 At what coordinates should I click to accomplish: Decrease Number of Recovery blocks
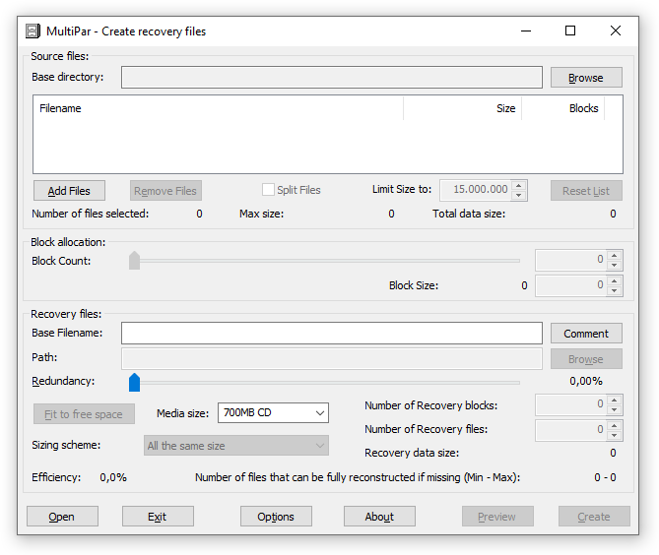point(615,409)
